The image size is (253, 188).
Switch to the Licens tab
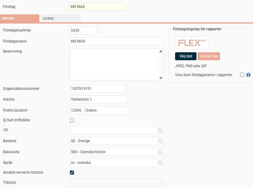(60, 18)
